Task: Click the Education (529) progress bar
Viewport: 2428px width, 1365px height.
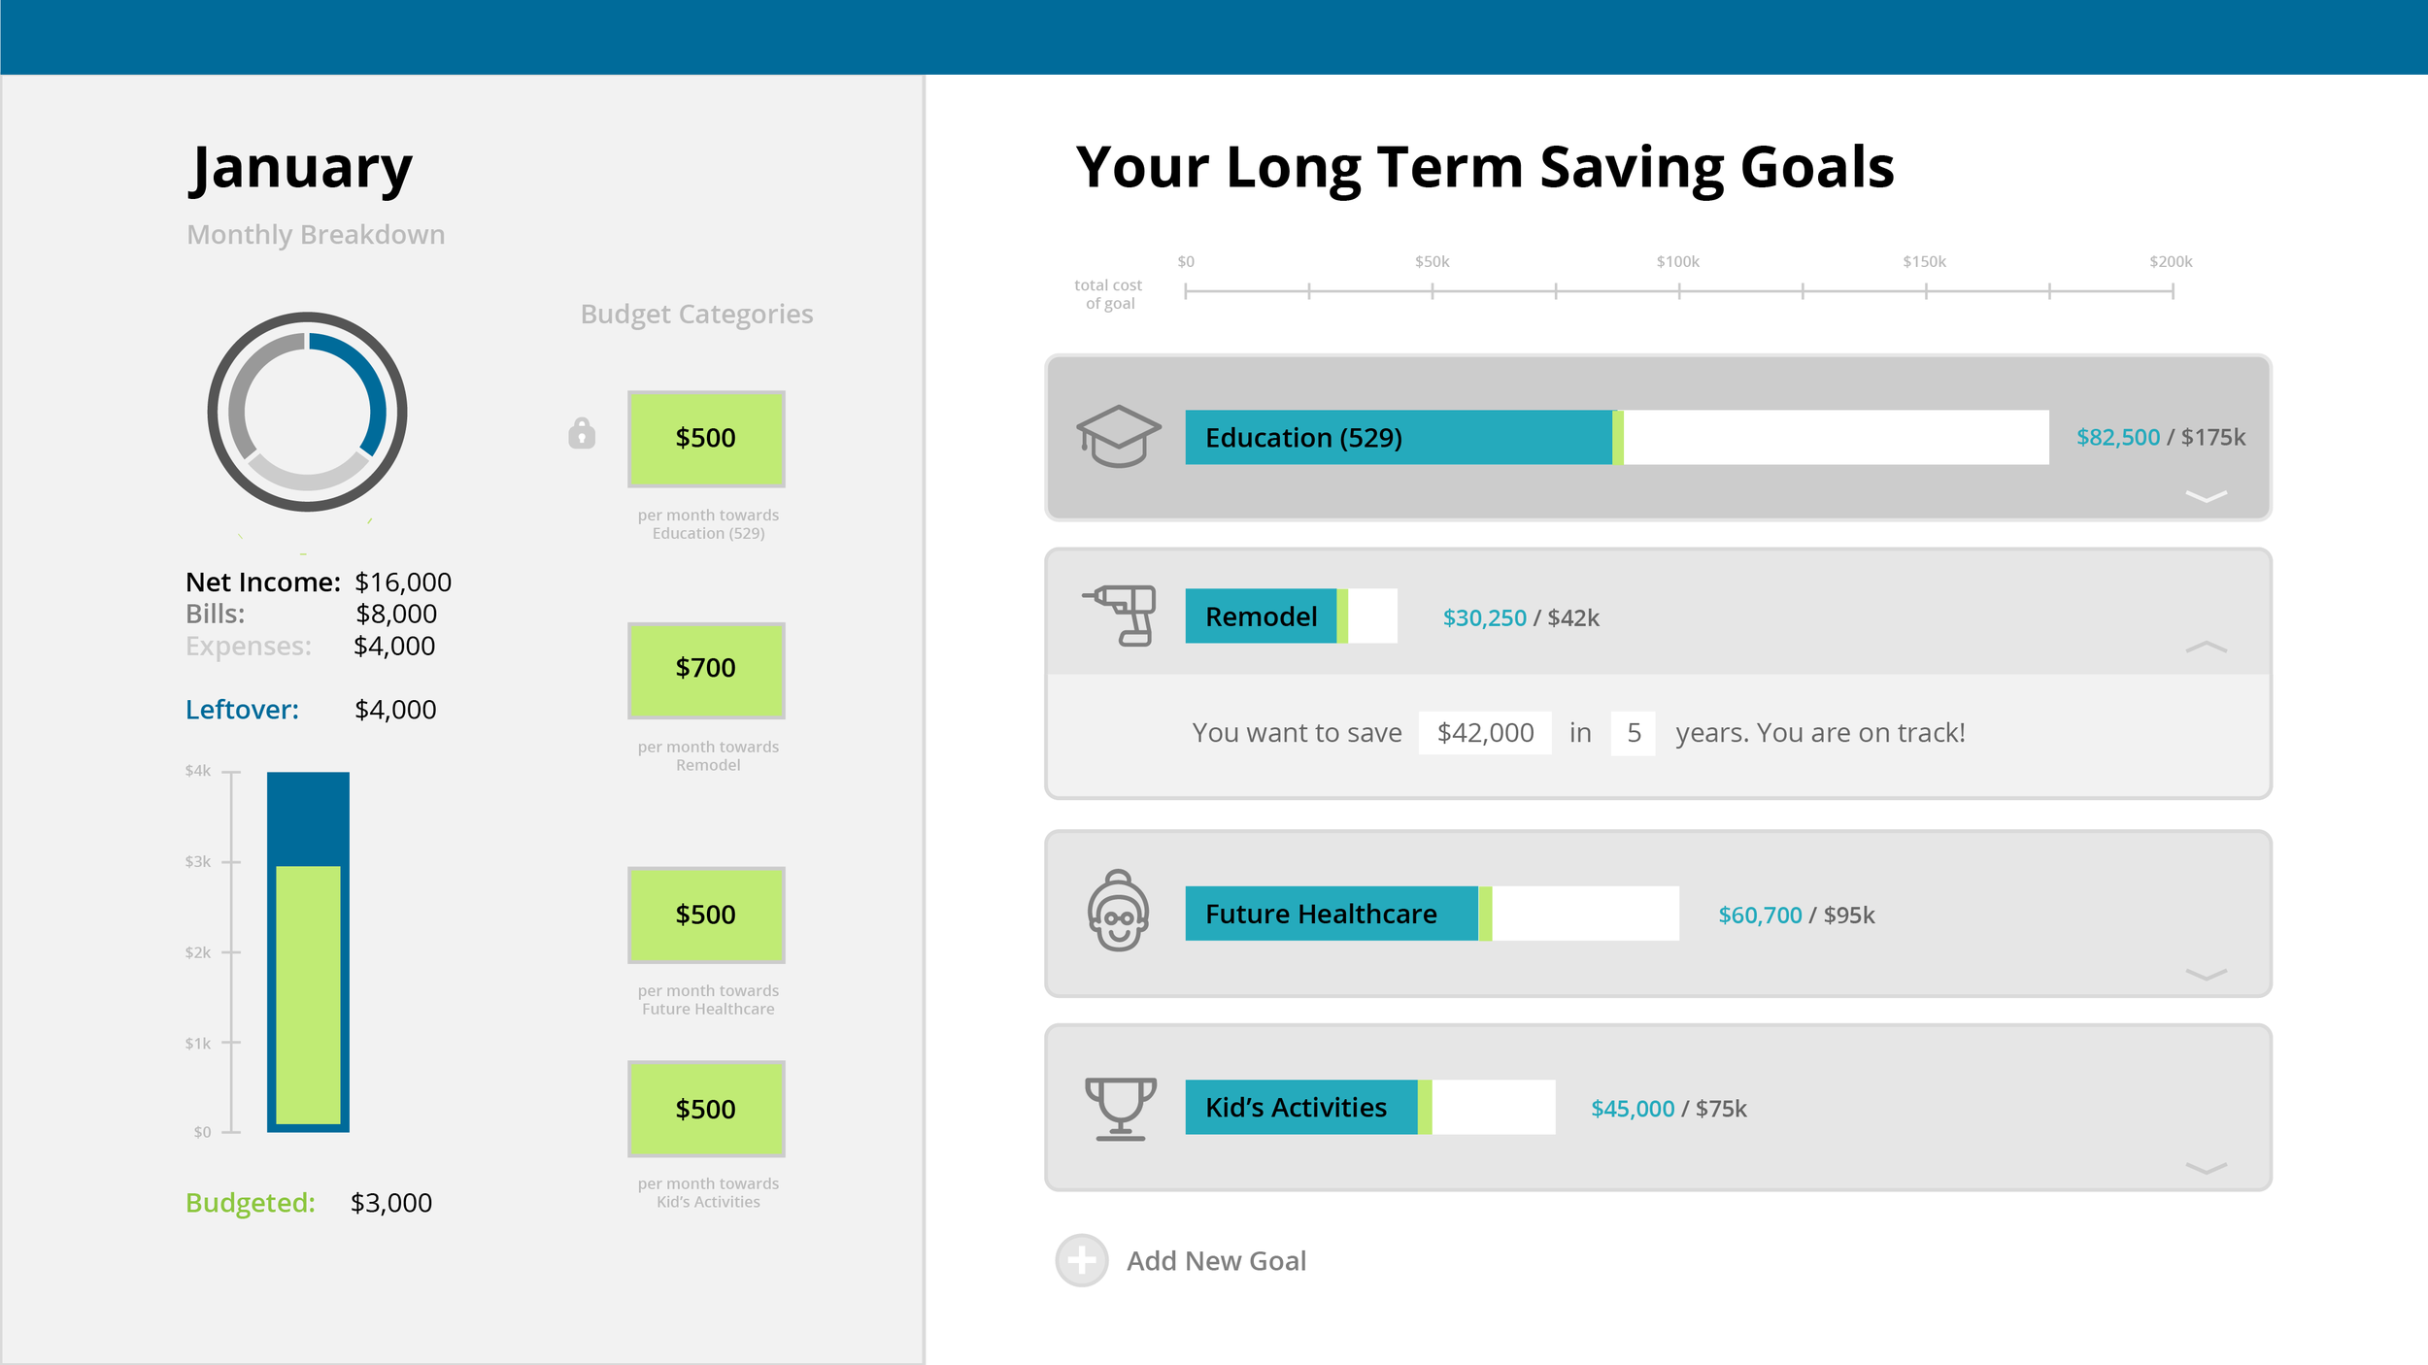Action: pos(1617,437)
